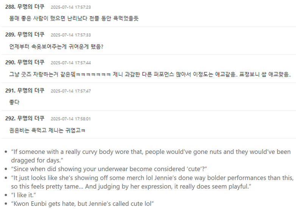Click the 17:57:47 timestamp on comment 291
Viewport: 296px width, 209px height.
pyautogui.click(x=70, y=91)
